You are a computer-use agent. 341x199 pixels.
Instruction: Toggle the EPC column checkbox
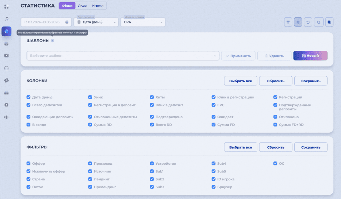tap(214, 105)
